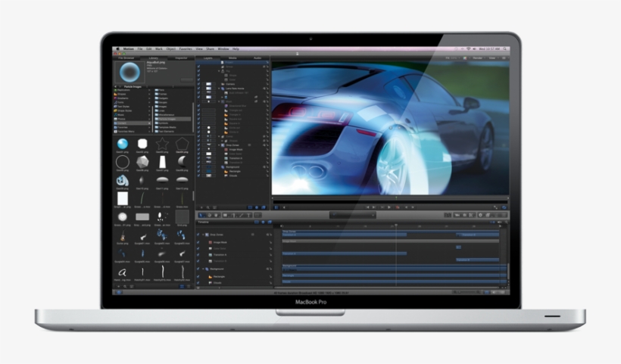Switch Library to list view
Screen dimensions: 621x364
[x=189, y=287]
